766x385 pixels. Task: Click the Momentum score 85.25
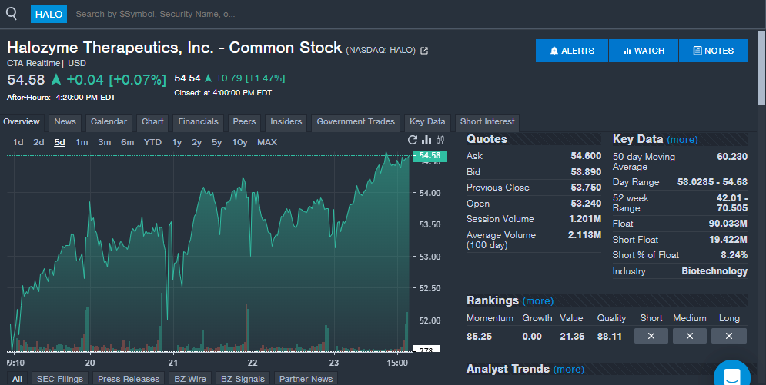(x=479, y=337)
